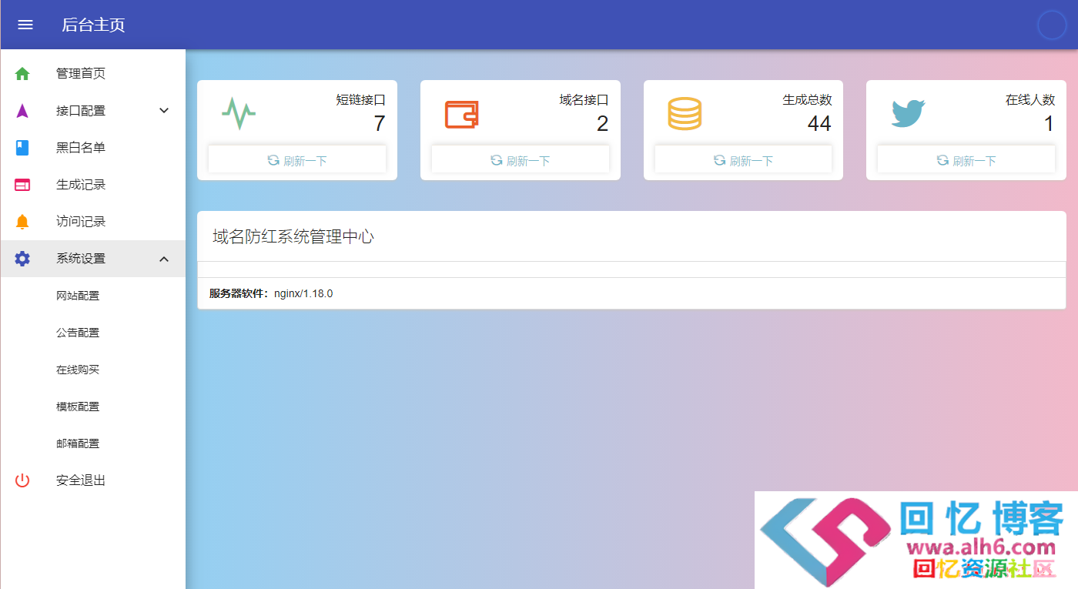Click the gear icon for 系统设置
1078x589 pixels.
pos(22,259)
